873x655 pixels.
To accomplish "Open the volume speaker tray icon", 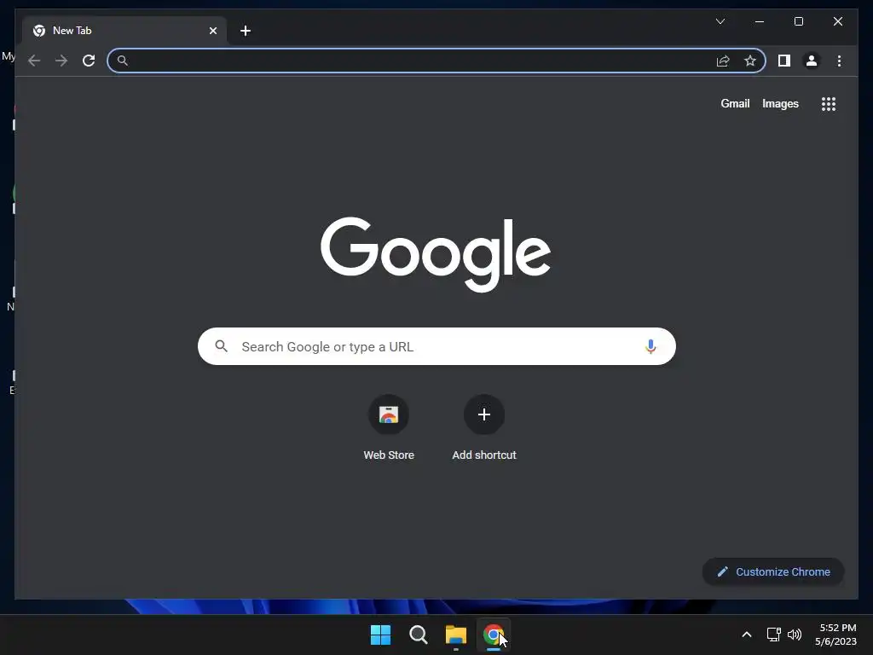I will pos(795,635).
